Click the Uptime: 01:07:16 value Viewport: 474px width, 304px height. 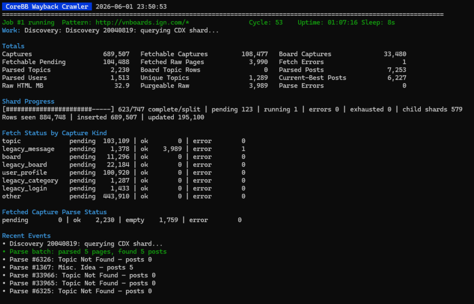tap(328, 22)
